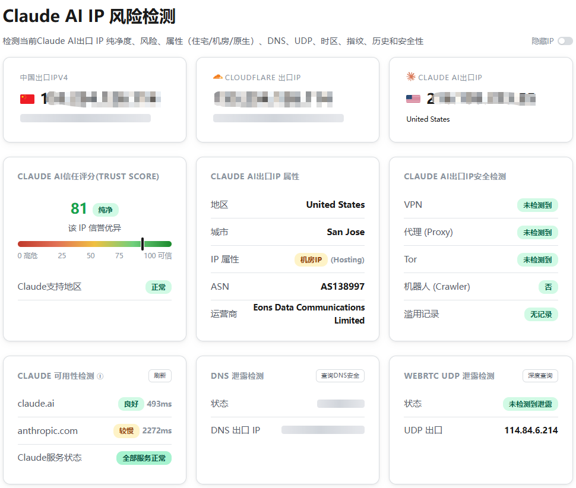Click the 未检测到泄露 WebRTC status badge
576x488 pixels.
530,404
